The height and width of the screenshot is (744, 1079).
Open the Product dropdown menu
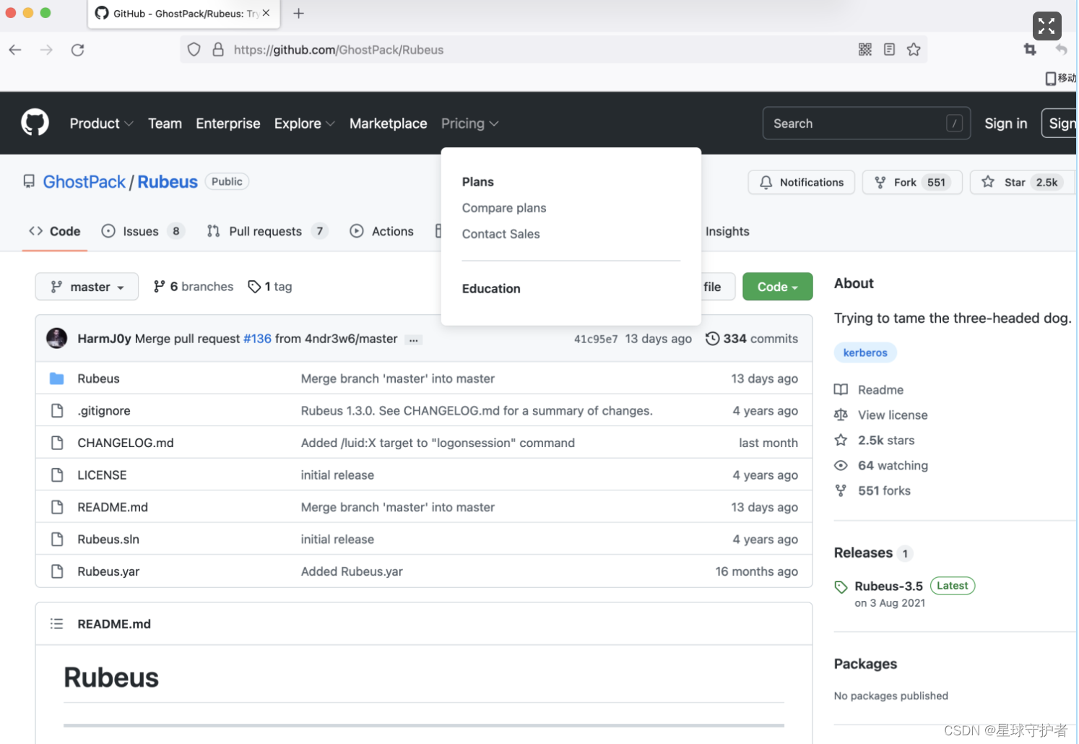[x=101, y=124]
